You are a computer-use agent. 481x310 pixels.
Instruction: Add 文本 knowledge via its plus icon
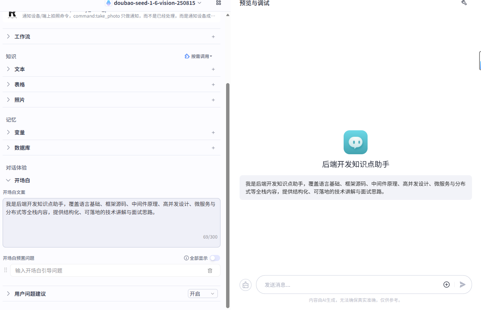(213, 69)
